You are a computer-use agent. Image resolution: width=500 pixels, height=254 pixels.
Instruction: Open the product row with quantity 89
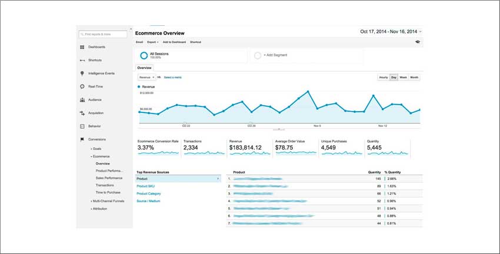[x=325, y=186]
